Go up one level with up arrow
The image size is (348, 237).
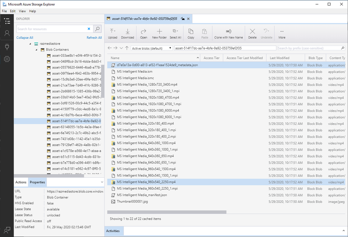coord(127,48)
